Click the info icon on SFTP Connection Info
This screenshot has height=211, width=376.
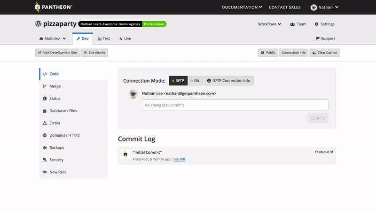(209, 81)
